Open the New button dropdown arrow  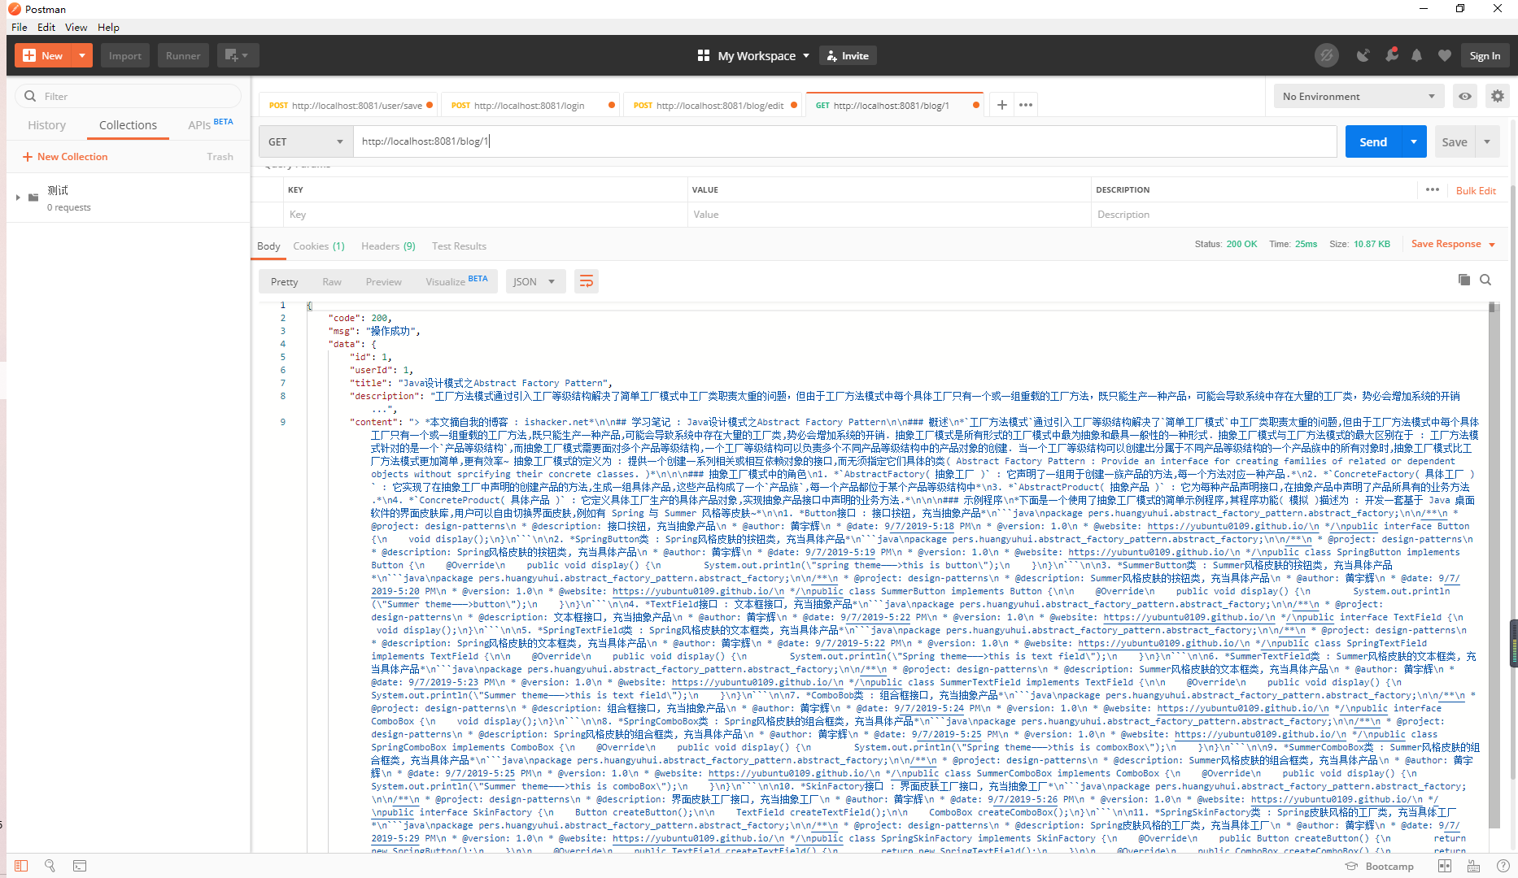pos(82,55)
